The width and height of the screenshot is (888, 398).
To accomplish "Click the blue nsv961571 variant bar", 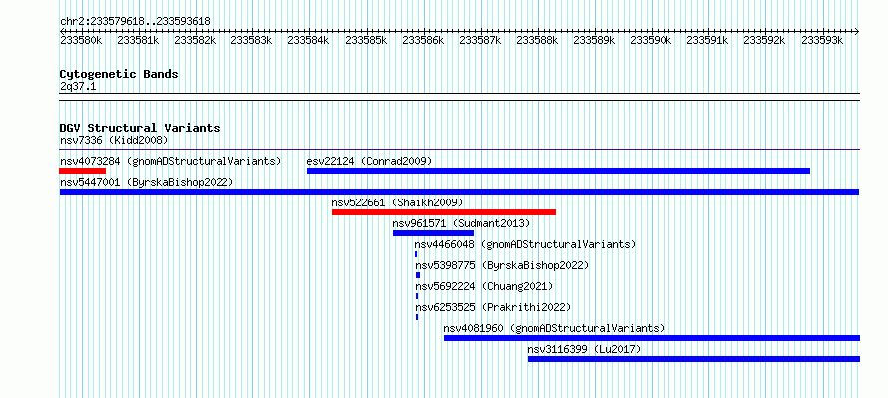I will click(x=433, y=233).
